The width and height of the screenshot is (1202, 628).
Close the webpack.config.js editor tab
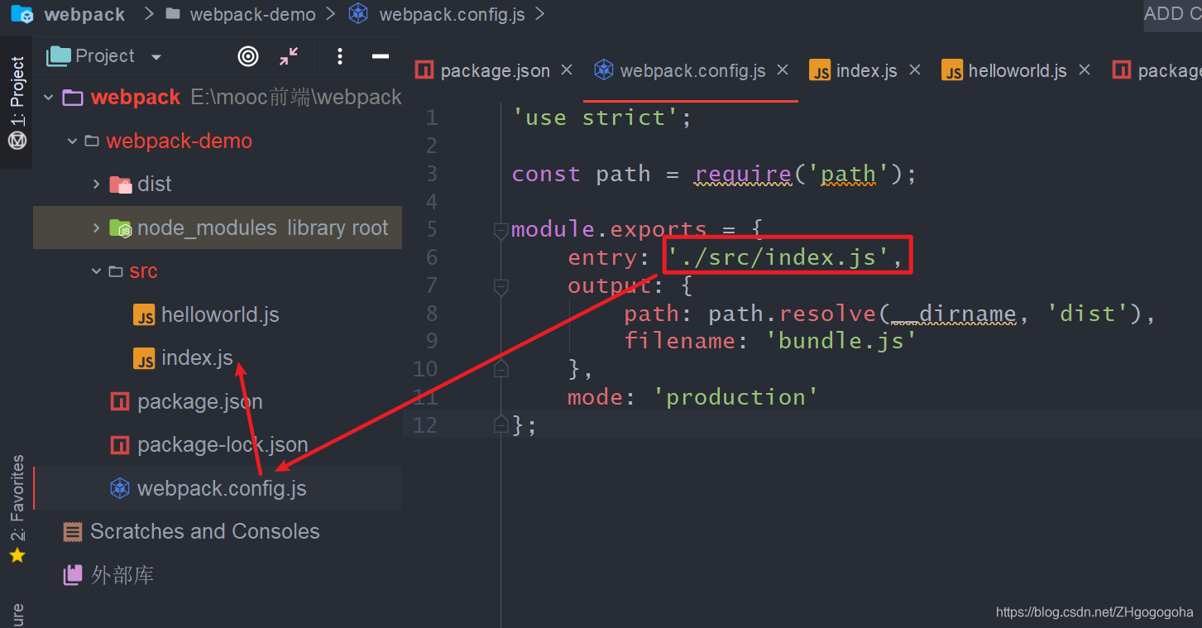point(783,70)
